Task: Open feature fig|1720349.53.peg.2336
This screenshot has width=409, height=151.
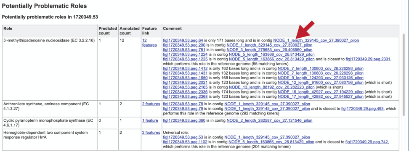Action: (x=185, y=92)
